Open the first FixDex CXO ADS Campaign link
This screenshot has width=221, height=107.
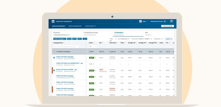(x=65, y=57)
